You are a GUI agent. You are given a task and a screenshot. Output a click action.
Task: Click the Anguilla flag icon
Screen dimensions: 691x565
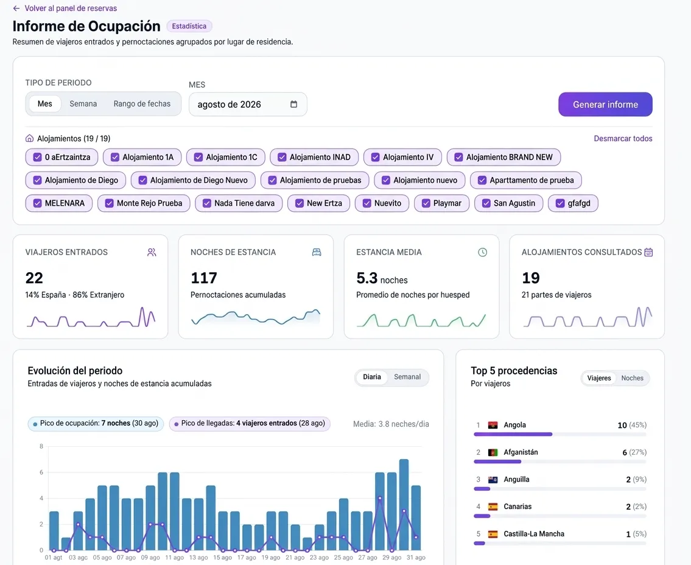click(x=493, y=480)
